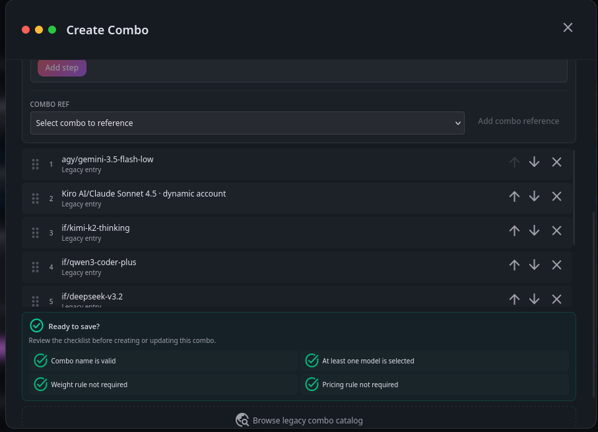Image resolution: width=598 pixels, height=432 pixels.
Task: Remove the Kiro AI/Claude Sonnet 4.5 entry
Action: point(556,197)
